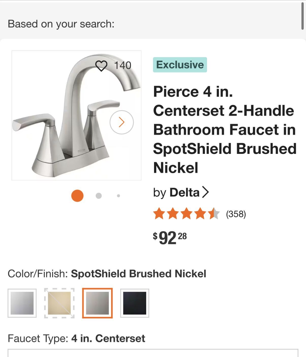
Task: Click the star rating icons
Action: click(x=186, y=214)
